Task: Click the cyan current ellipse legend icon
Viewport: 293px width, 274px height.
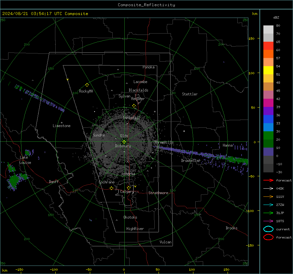Action: [x=268, y=229]
